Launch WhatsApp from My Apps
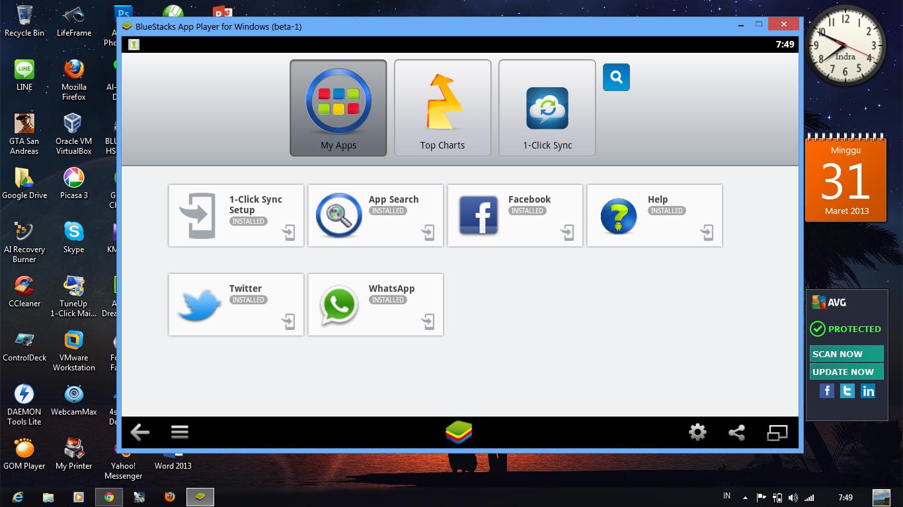The width and height of the screenshot is (903, 507). tap(375, 304)
